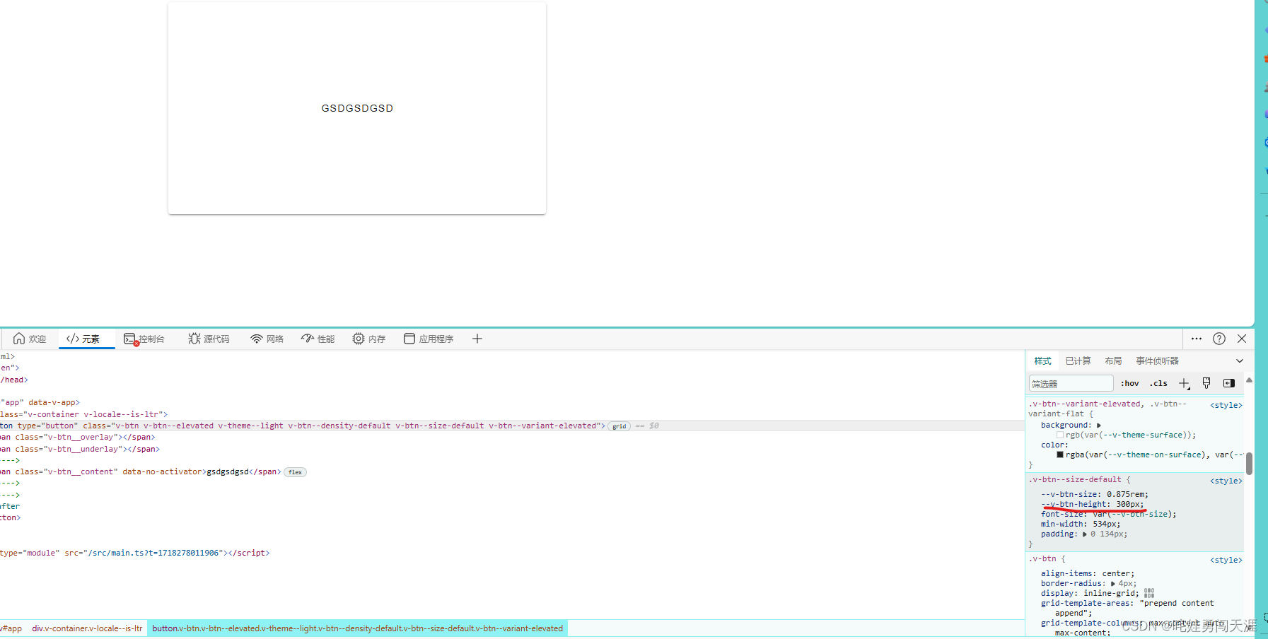Click the DevTools help question mark icon
1268x639 pixels.
[x=1219, y=339]
